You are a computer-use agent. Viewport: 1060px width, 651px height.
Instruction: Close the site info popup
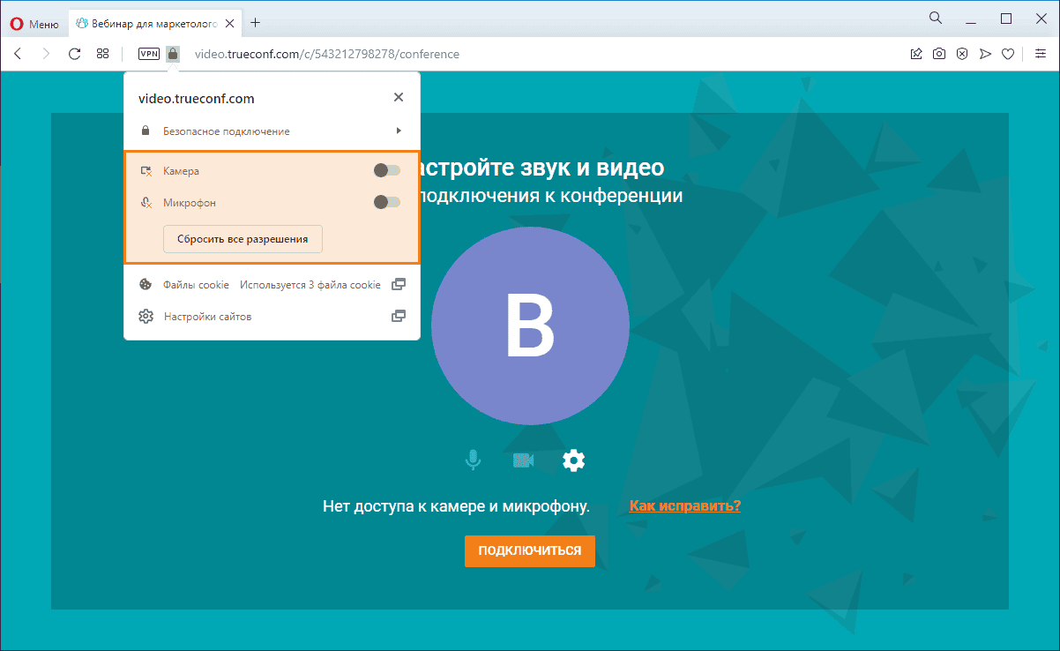399,97
